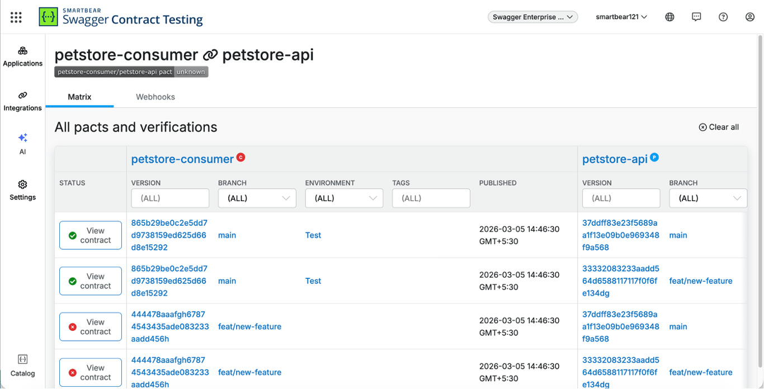Image resolution: width=764 pixels, height=389 pixels.
Task: Click Test environment in first row
Action: point(313,235)
